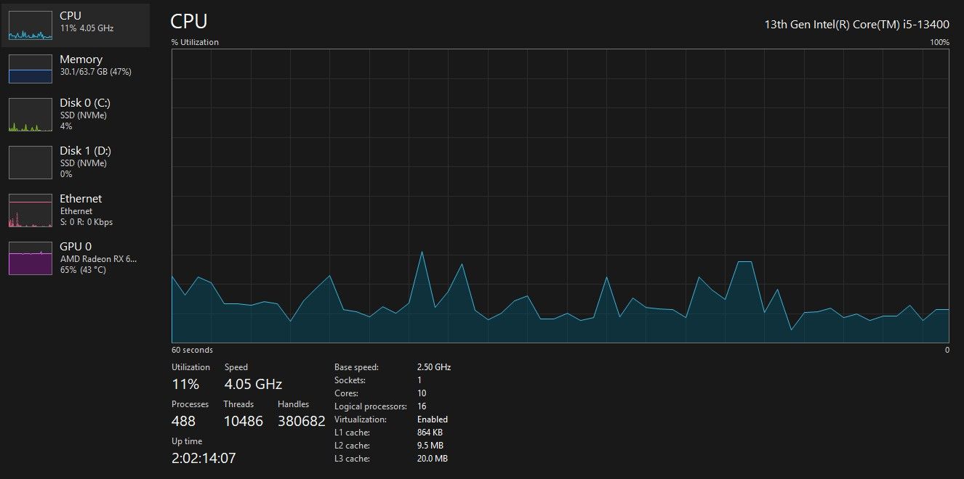Open the Ethernet throughput graph icon
Viewport: 964px width, 479px height.
coord(31,211)
